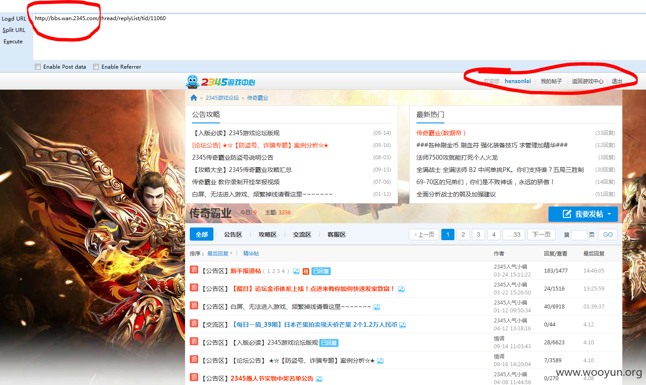Click image icon beside 案例分析 thread row
Viewport: 646px width, 385px height.
(x=380, y=361)
